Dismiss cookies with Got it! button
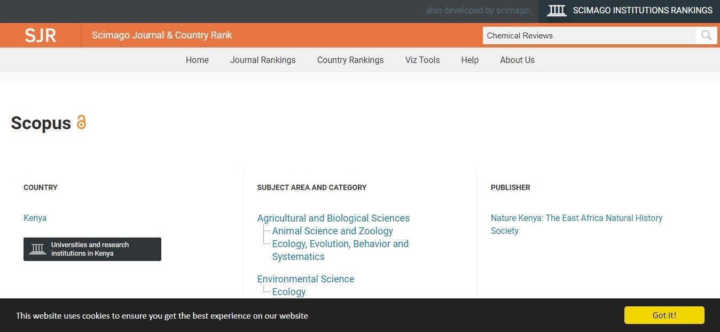The width and height of the screenshot is (720, 332). pos(664,315)
